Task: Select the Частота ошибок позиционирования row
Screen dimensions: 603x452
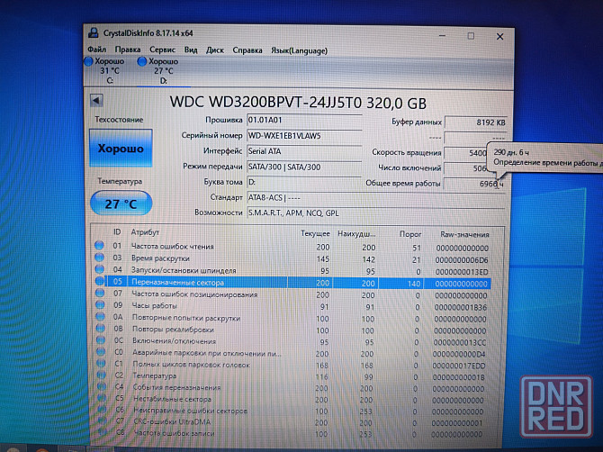Action: pyautogui.click(x=292, y=294)
